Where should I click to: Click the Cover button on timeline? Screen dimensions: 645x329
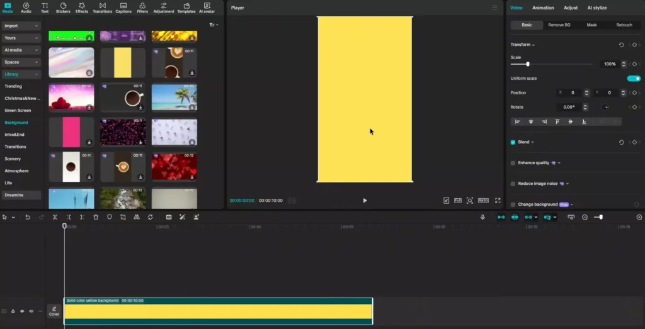54,311
